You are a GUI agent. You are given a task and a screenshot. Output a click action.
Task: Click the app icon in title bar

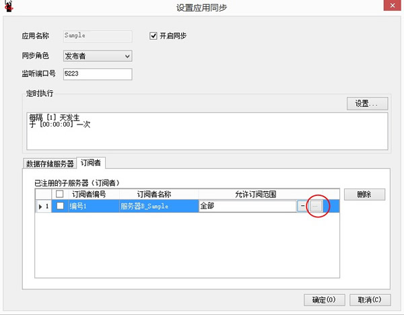point(8,7)
